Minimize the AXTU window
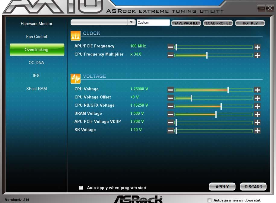276x203 pixels. pos(261,8)
